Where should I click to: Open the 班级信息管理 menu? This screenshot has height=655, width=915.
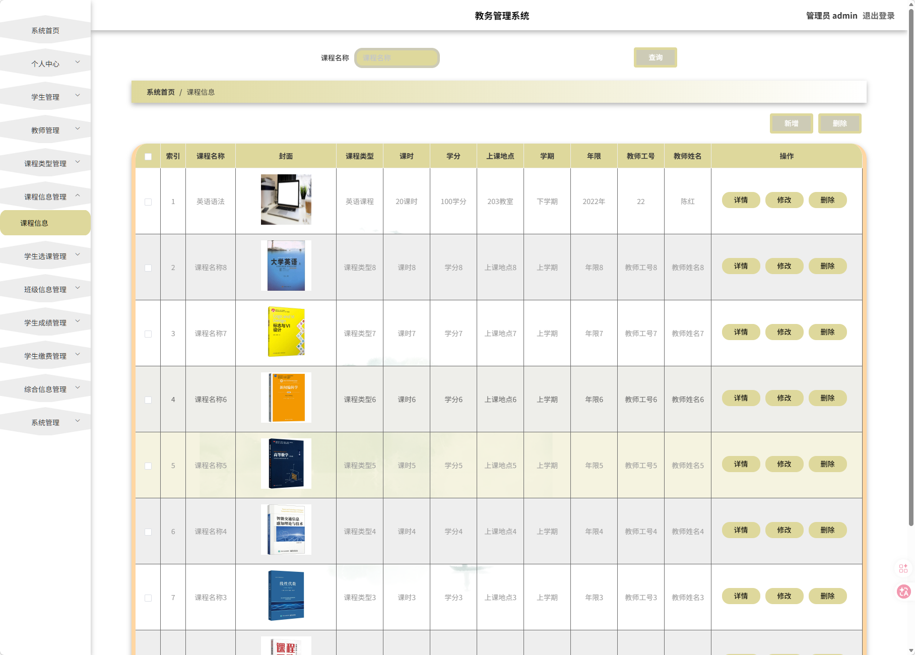coord(45,289)
